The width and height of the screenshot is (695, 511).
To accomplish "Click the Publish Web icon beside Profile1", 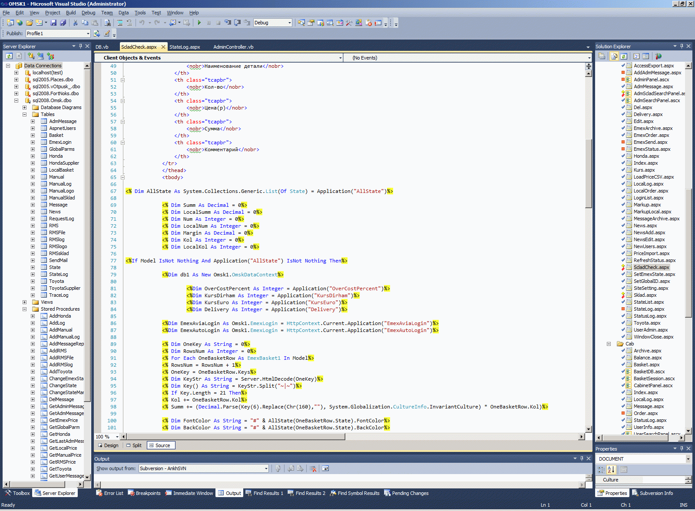I will pyautogui.click(x=97, y=33).
